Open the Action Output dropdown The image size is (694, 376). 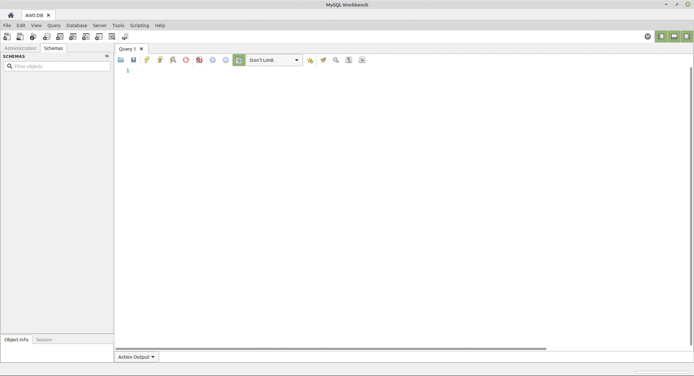pyautogui.click(x=136, y=356)
